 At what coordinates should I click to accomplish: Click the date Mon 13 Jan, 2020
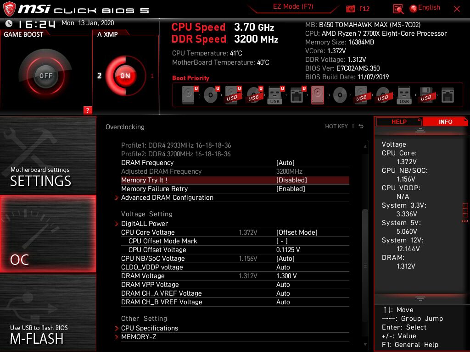(x=88, y=23)
